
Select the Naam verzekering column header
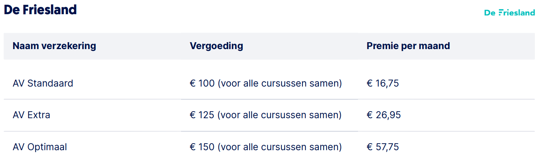pos(54,46)
